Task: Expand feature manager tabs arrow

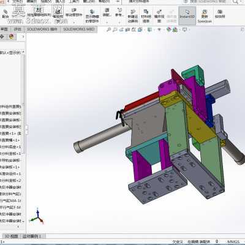Action: 23,37
